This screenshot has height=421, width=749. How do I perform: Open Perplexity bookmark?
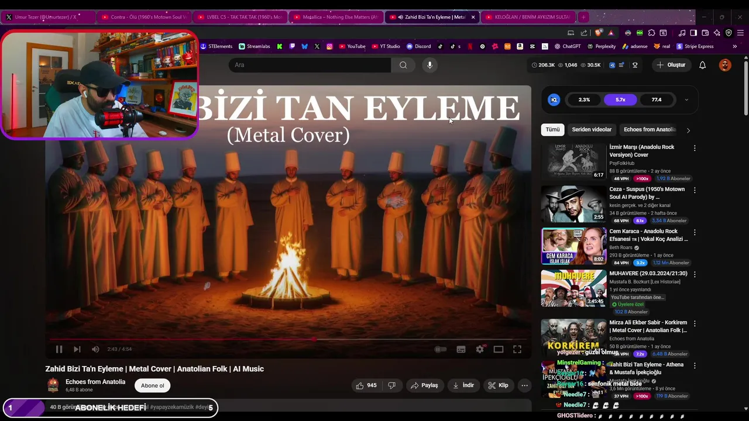click(601, 46)
